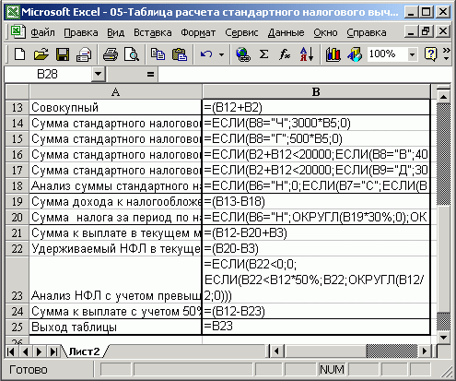Select cell containing =ЕСЛИ(B8="Ч";3000*B5;0)
Screen dimensions: 456x381
[316, 123]
